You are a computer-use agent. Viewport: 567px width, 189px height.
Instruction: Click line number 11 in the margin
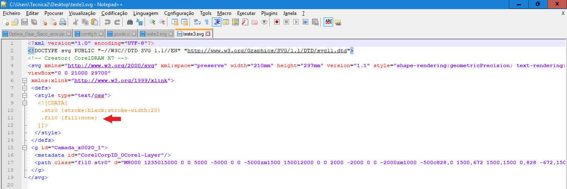pyautogui.click(x=11, y=118)
